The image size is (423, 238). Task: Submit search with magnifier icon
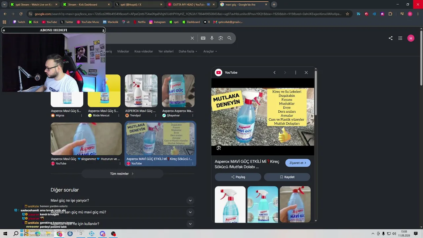pos(229,38)
